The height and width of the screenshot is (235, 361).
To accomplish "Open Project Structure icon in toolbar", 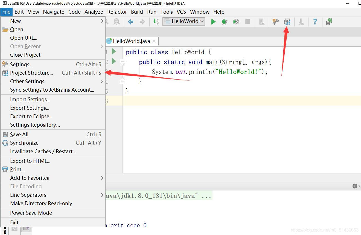I will coord(287,22).
